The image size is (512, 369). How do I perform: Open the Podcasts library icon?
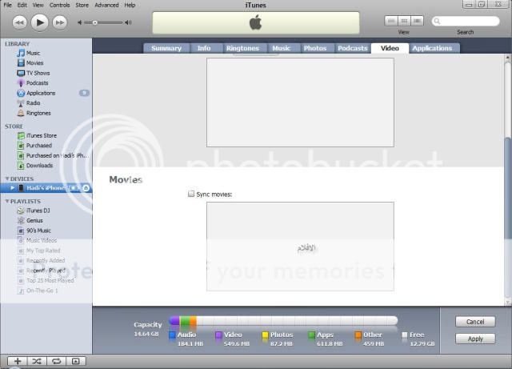[21, 83]
